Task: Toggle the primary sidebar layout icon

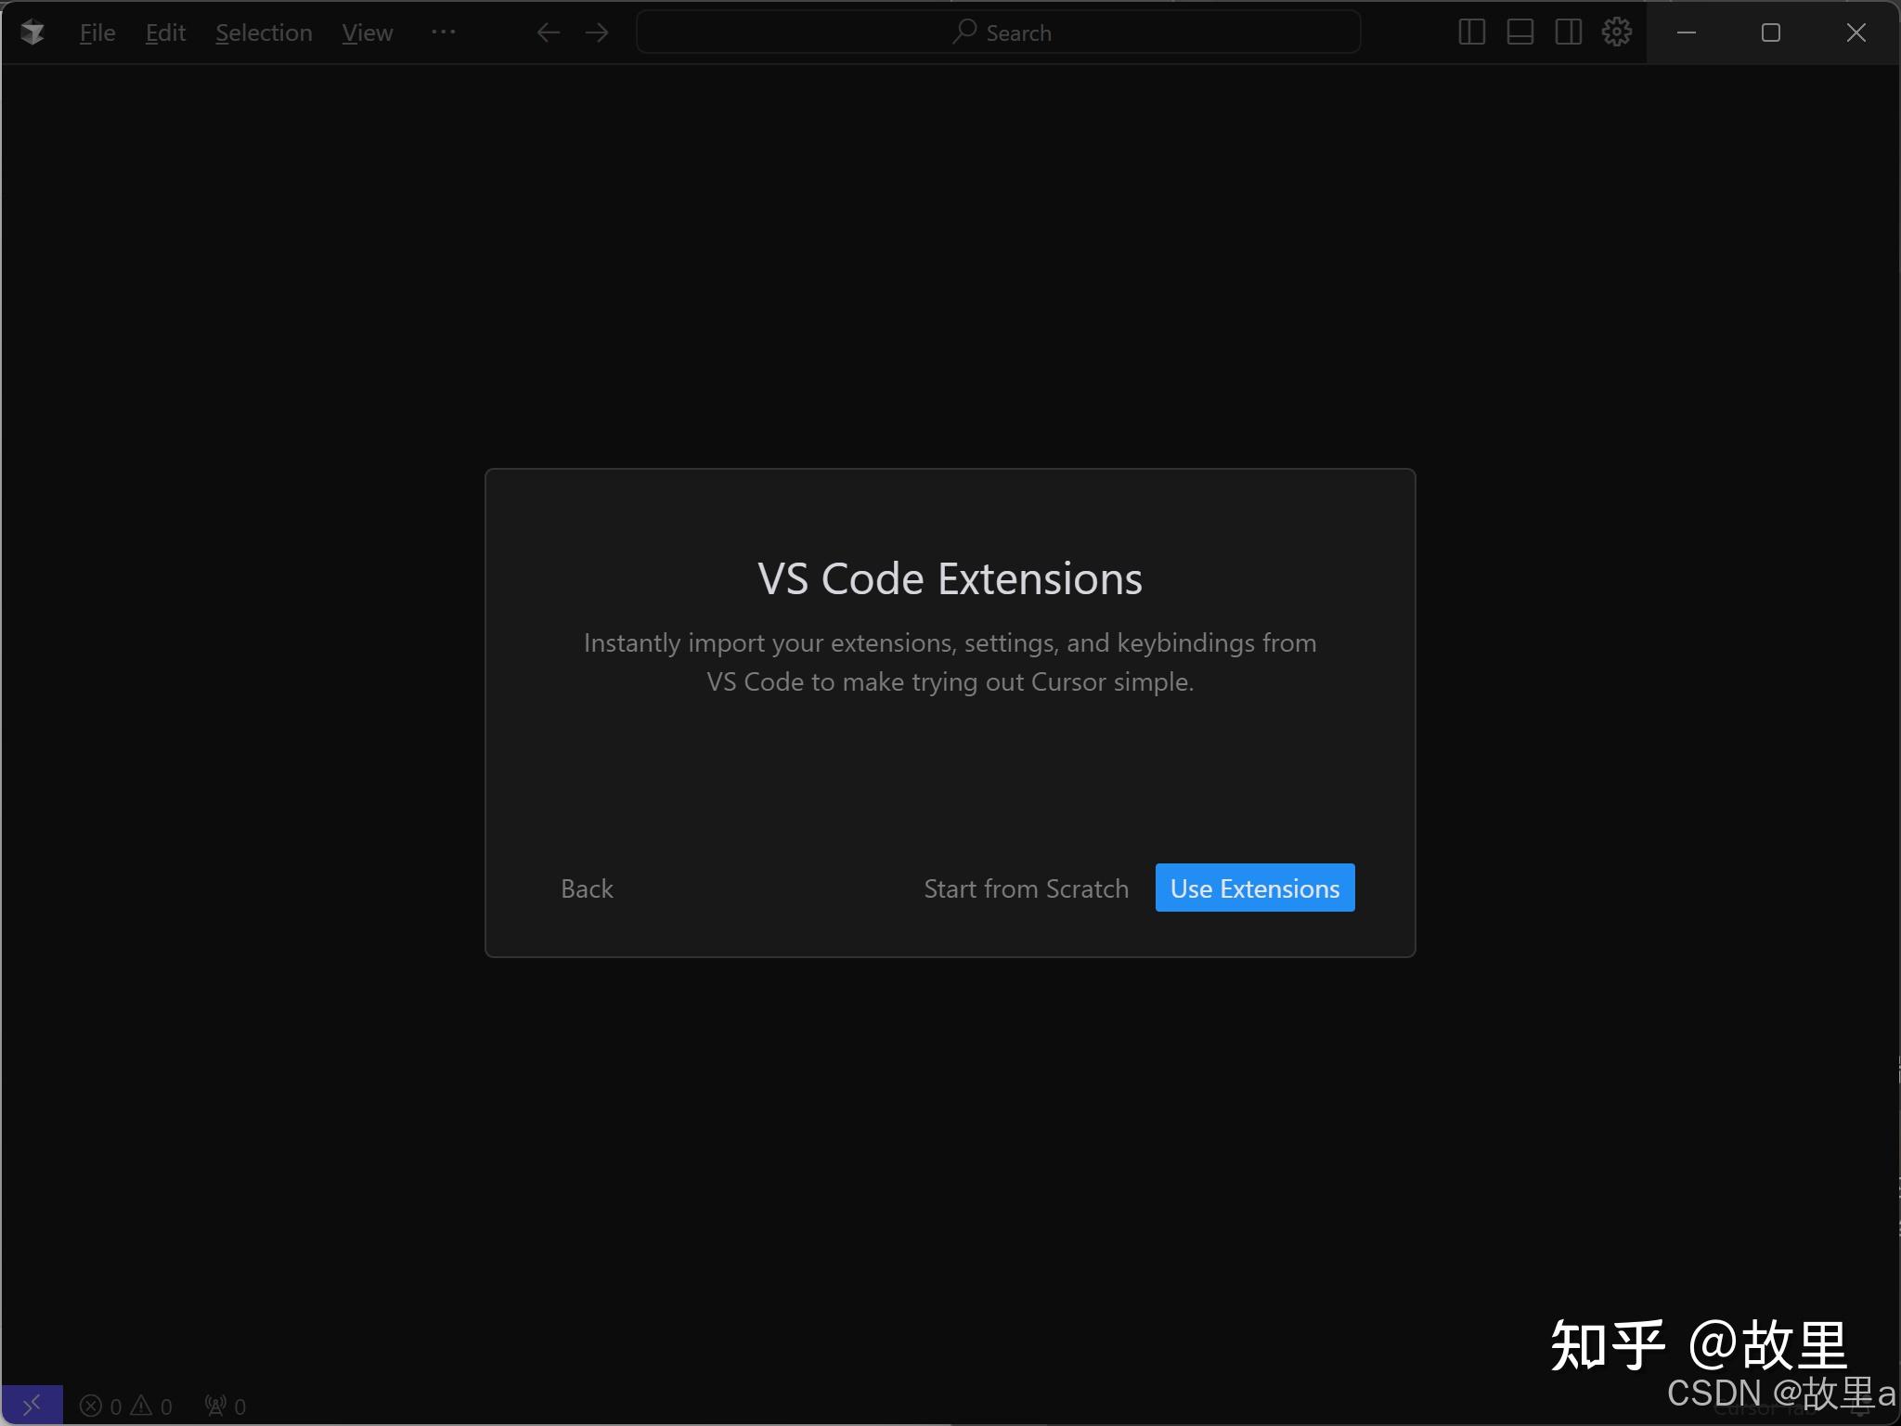Action: click(x=1471, y=32)
